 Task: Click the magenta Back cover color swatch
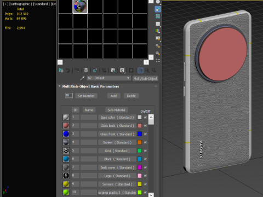[140, 167]
